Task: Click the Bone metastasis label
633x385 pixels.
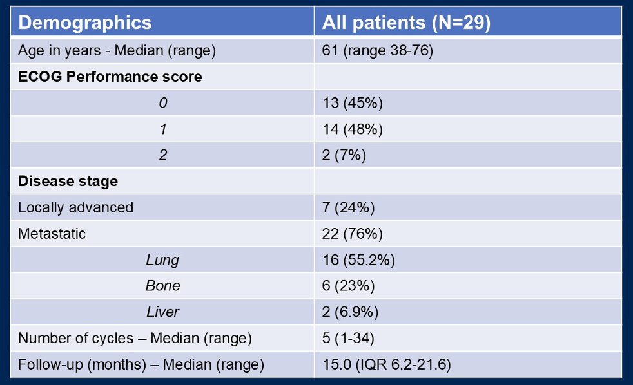Action: coord(162,285)
